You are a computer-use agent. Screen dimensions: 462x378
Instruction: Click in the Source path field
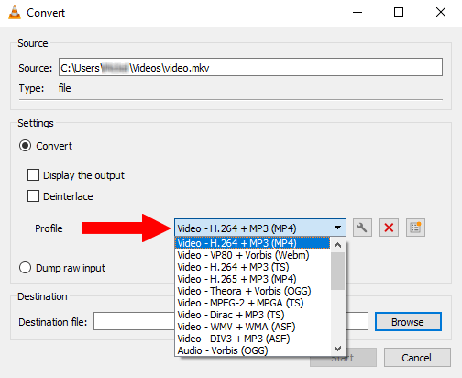[x=250, y=67]
